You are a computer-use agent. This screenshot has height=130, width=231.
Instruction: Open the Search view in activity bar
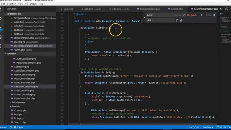[1, 18]
